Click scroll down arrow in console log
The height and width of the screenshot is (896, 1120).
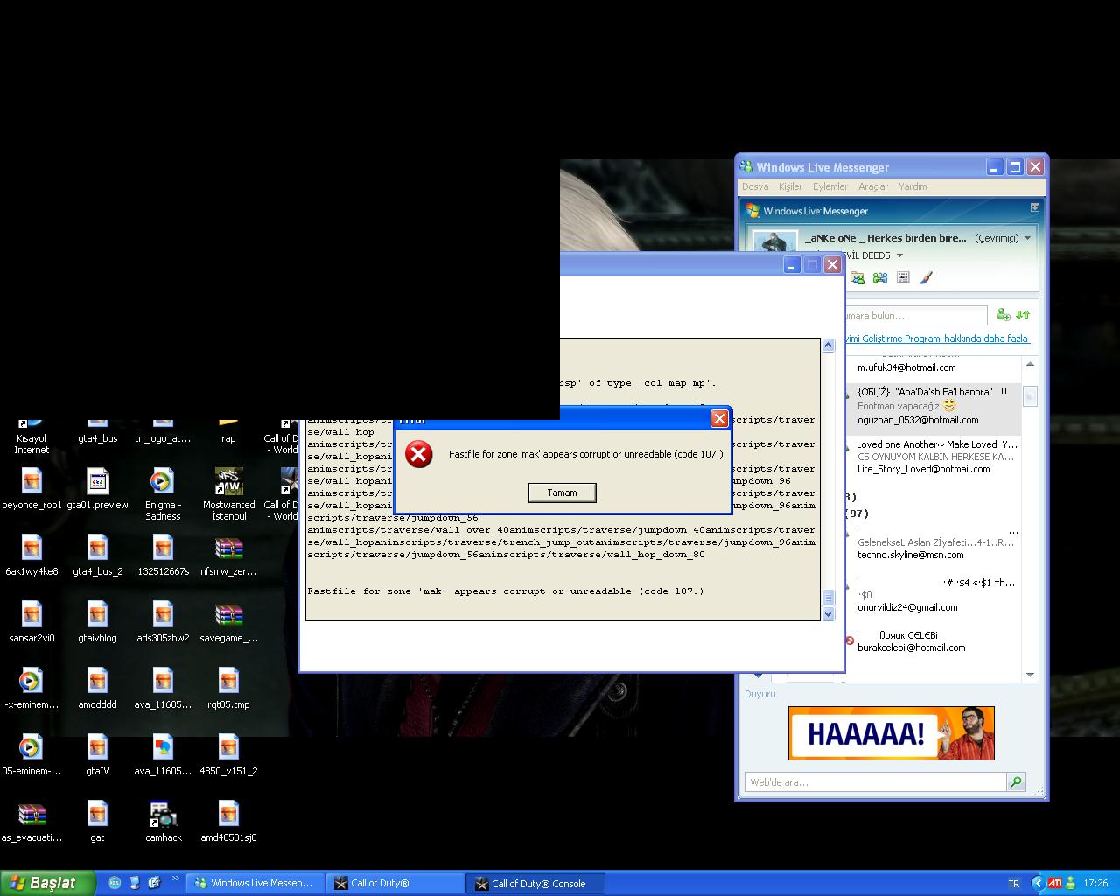(828, 614)
